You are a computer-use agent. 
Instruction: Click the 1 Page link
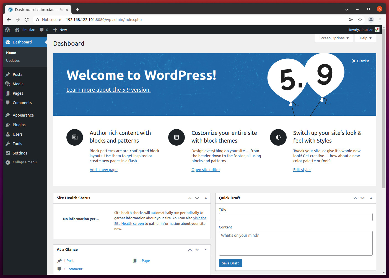(x=144, y=261)
